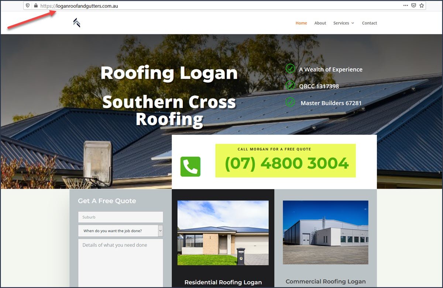Bookmark page with the star icon
Image resolution: width=443 pixels, height=288 pixels.
[x=422, y=6]
